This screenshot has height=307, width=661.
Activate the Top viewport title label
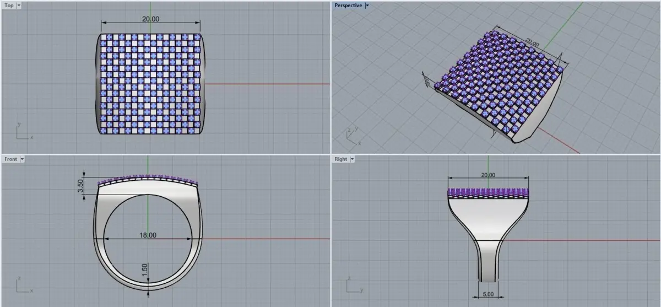pyautogui.click(x=9, y=6)
